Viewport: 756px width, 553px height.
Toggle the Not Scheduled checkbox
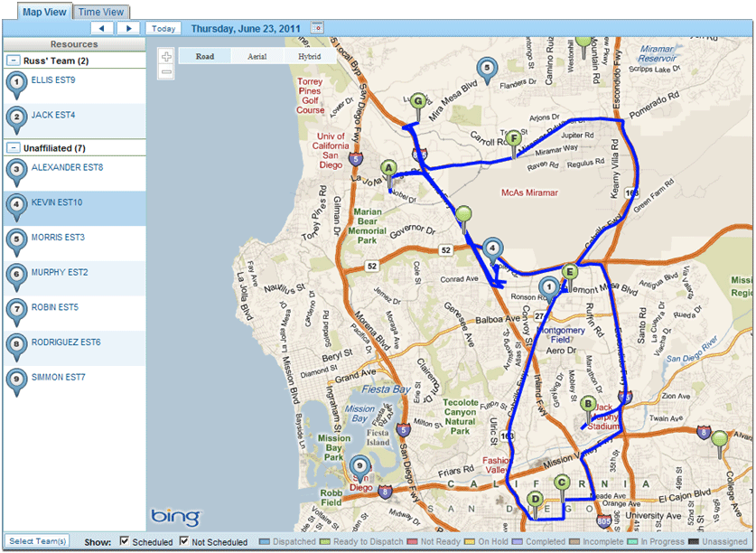184,541
